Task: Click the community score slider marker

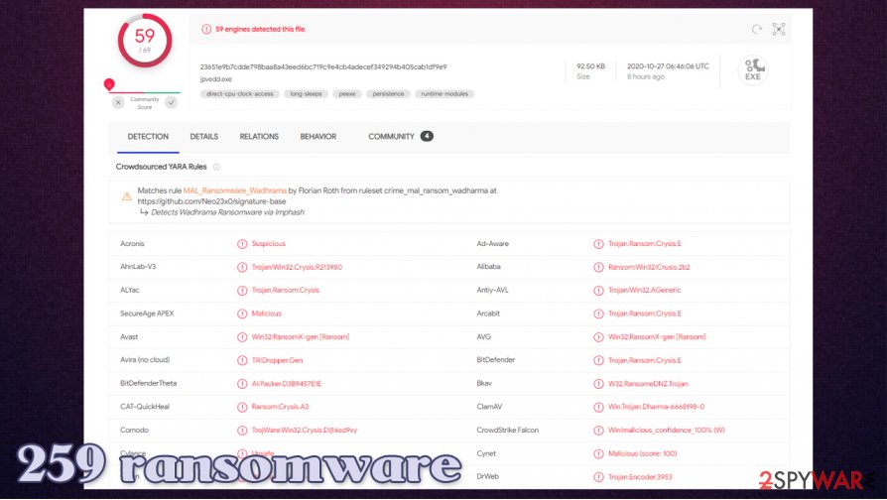Action: (x=109, y=85)
